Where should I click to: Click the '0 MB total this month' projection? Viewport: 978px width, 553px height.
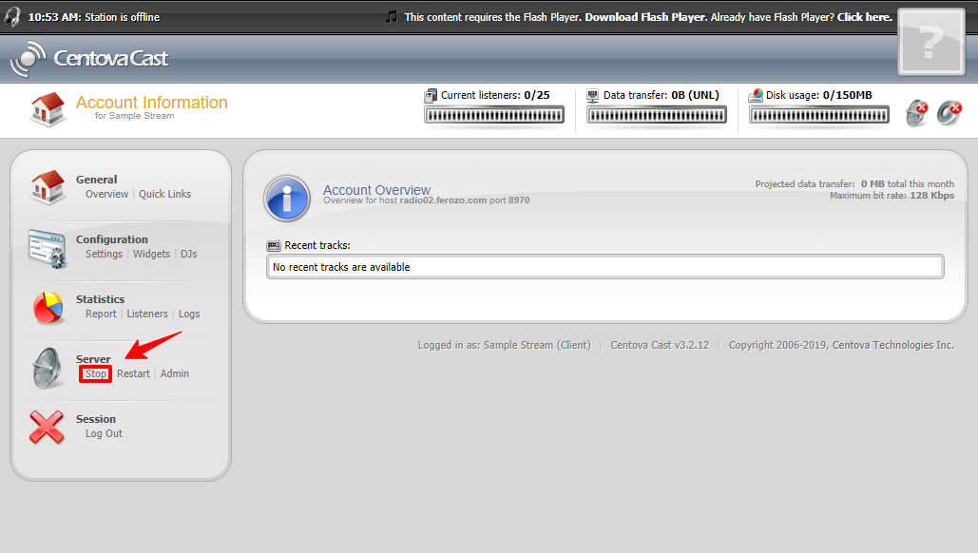tap(908, 184)
